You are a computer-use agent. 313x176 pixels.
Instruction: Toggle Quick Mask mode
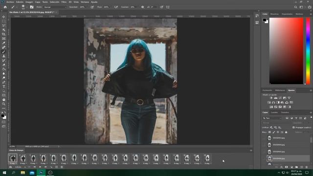[3, 122]
